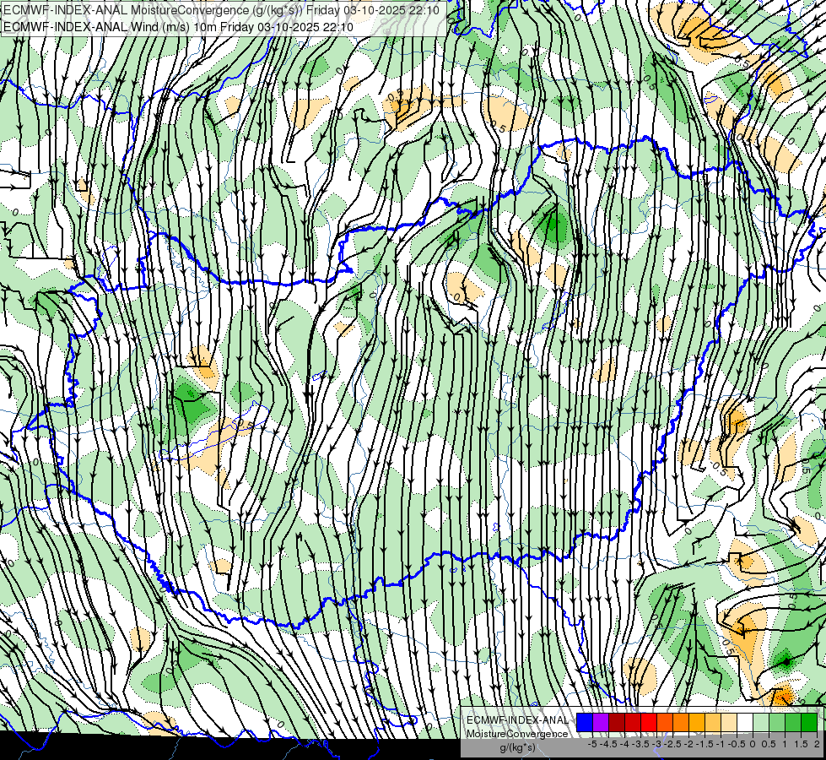Click the blue legend swatch below -5
This screenshot has height=760, width=826.
585,723
